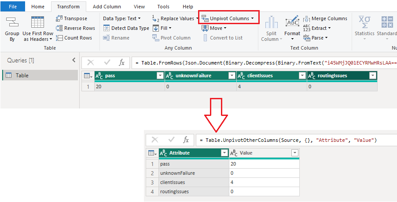Open the Fill dropdown

tap(162, 28)
